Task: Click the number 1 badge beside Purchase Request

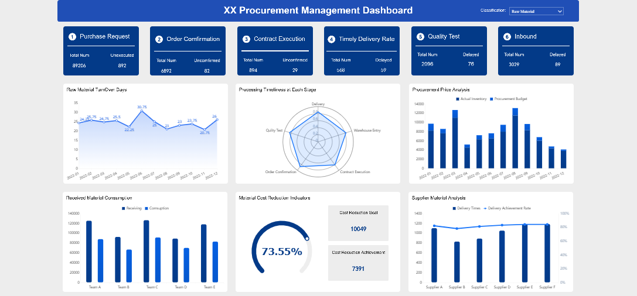Action: click(72, 37)
